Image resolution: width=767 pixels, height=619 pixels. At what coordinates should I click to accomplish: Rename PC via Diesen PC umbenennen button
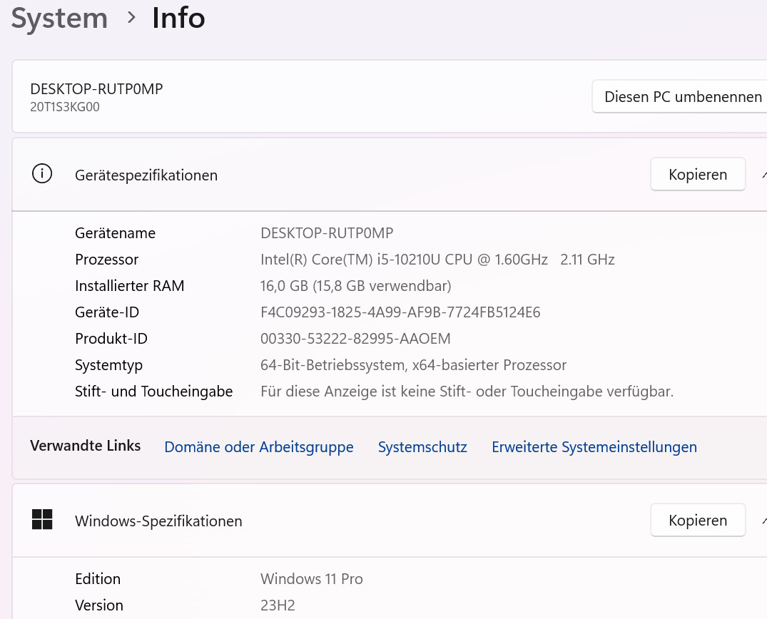(x=680, y=97)
